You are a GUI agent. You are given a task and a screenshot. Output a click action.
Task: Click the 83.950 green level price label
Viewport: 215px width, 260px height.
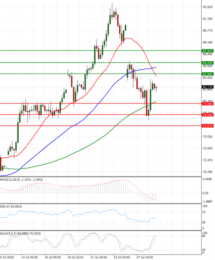207,74
